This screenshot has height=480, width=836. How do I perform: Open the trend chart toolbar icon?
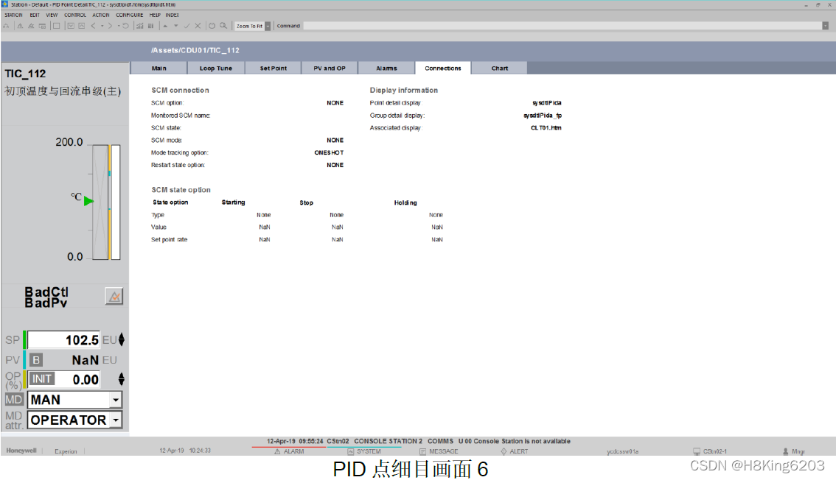[x=139, y=26]
